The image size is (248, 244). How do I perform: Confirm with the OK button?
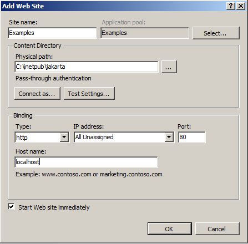tap(170, 229)
